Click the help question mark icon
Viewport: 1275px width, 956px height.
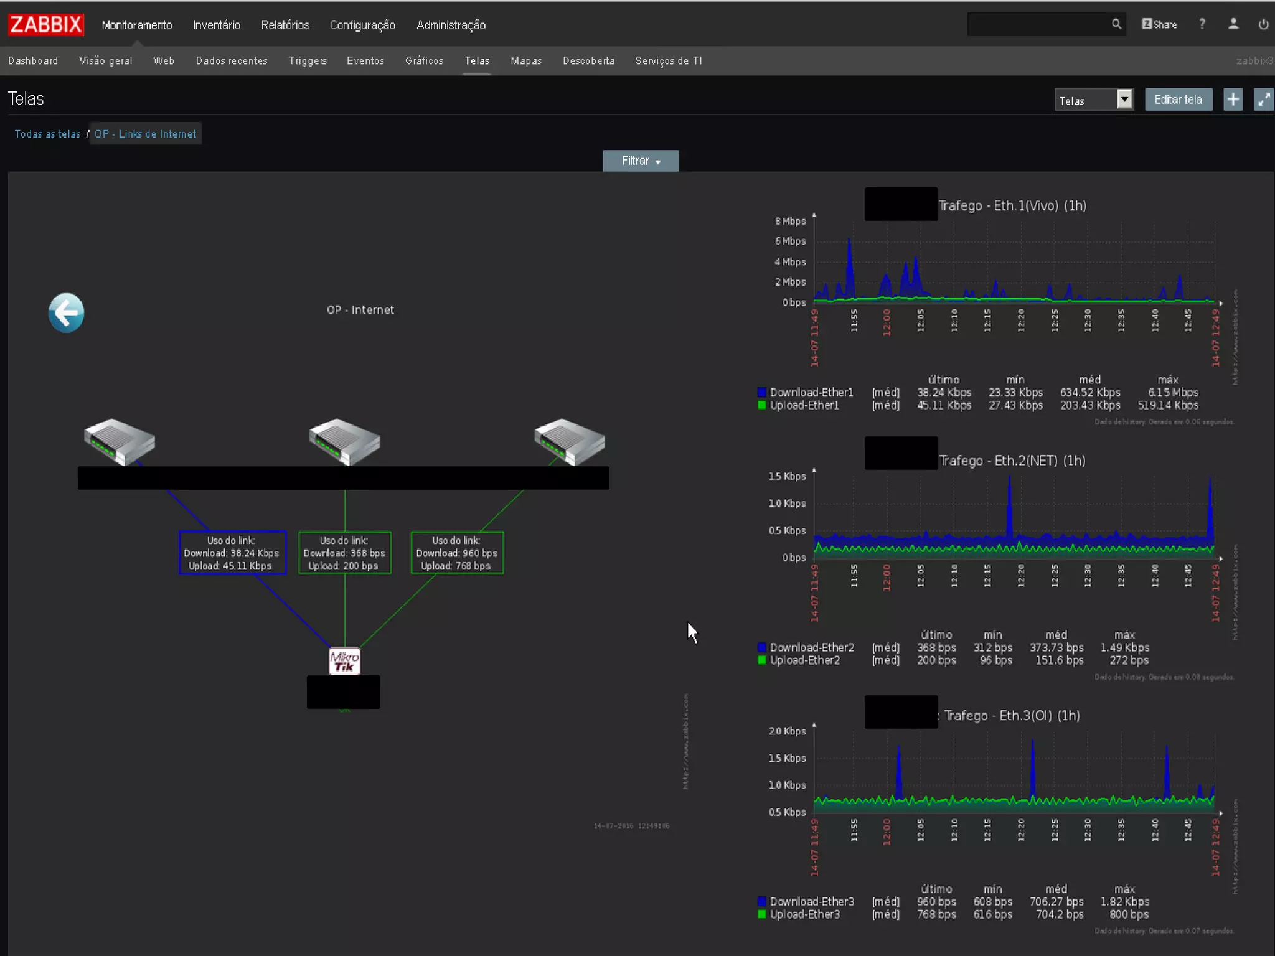1202,24
